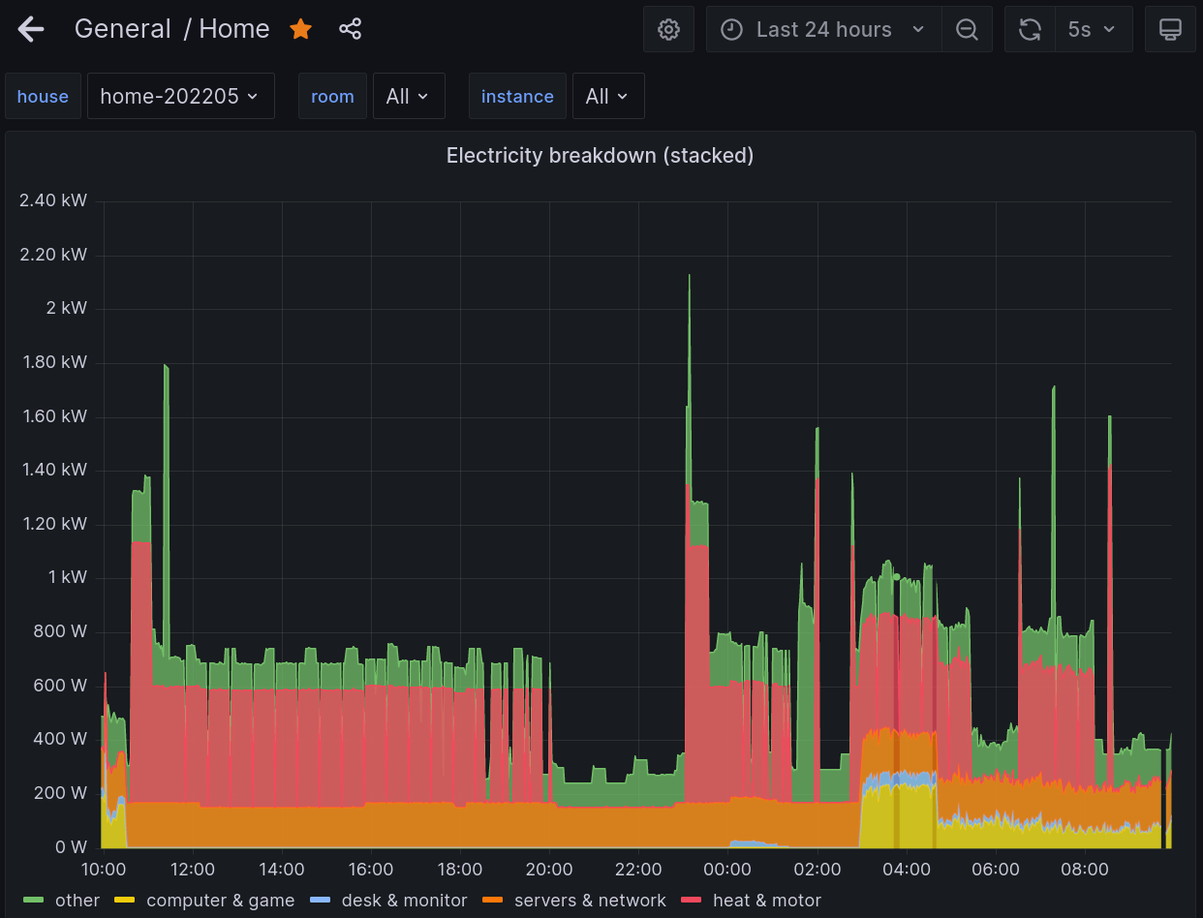Click the back arrow icon
Viewport: 1203px width, 918px height.
pyautogui.click(x=31, y=29)
